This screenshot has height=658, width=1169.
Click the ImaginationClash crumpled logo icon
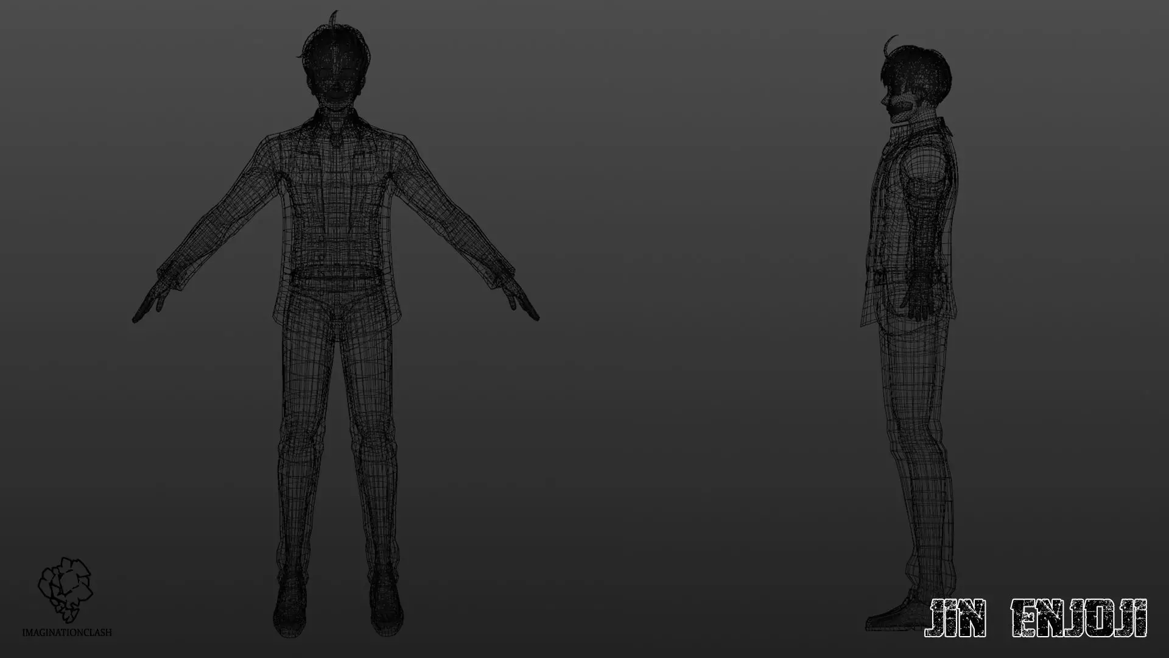pos(65,591)
